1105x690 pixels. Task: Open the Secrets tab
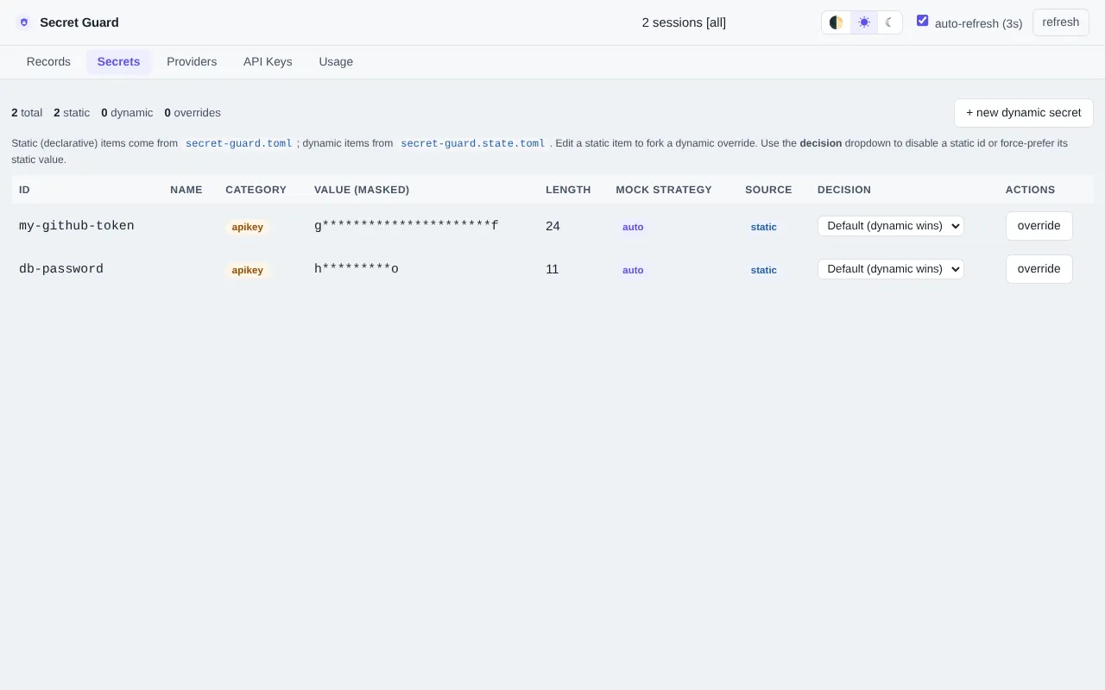(118, 62)
